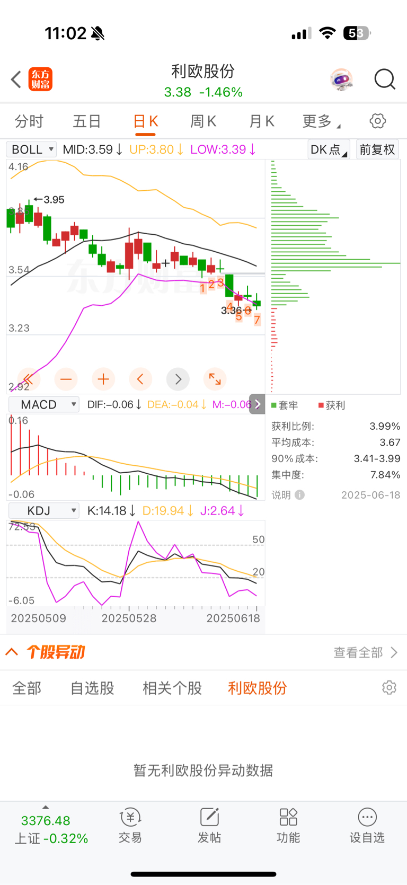Tap 平均成本 3.67 value
This screenshot has height=885, width=407.
tap(390, 442)
